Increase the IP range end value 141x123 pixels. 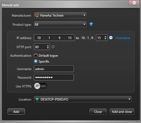(105, 37)
